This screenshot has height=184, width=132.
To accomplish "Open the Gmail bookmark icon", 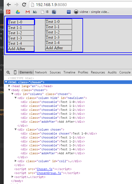I will click(27, 12).
